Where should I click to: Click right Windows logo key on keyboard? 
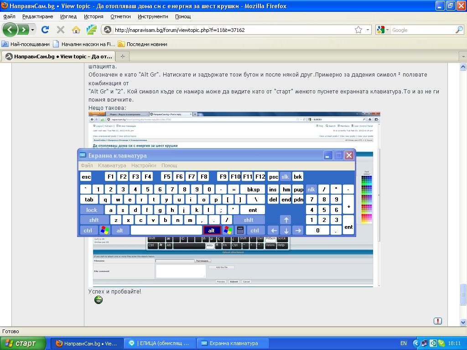[x=228, y=230]
